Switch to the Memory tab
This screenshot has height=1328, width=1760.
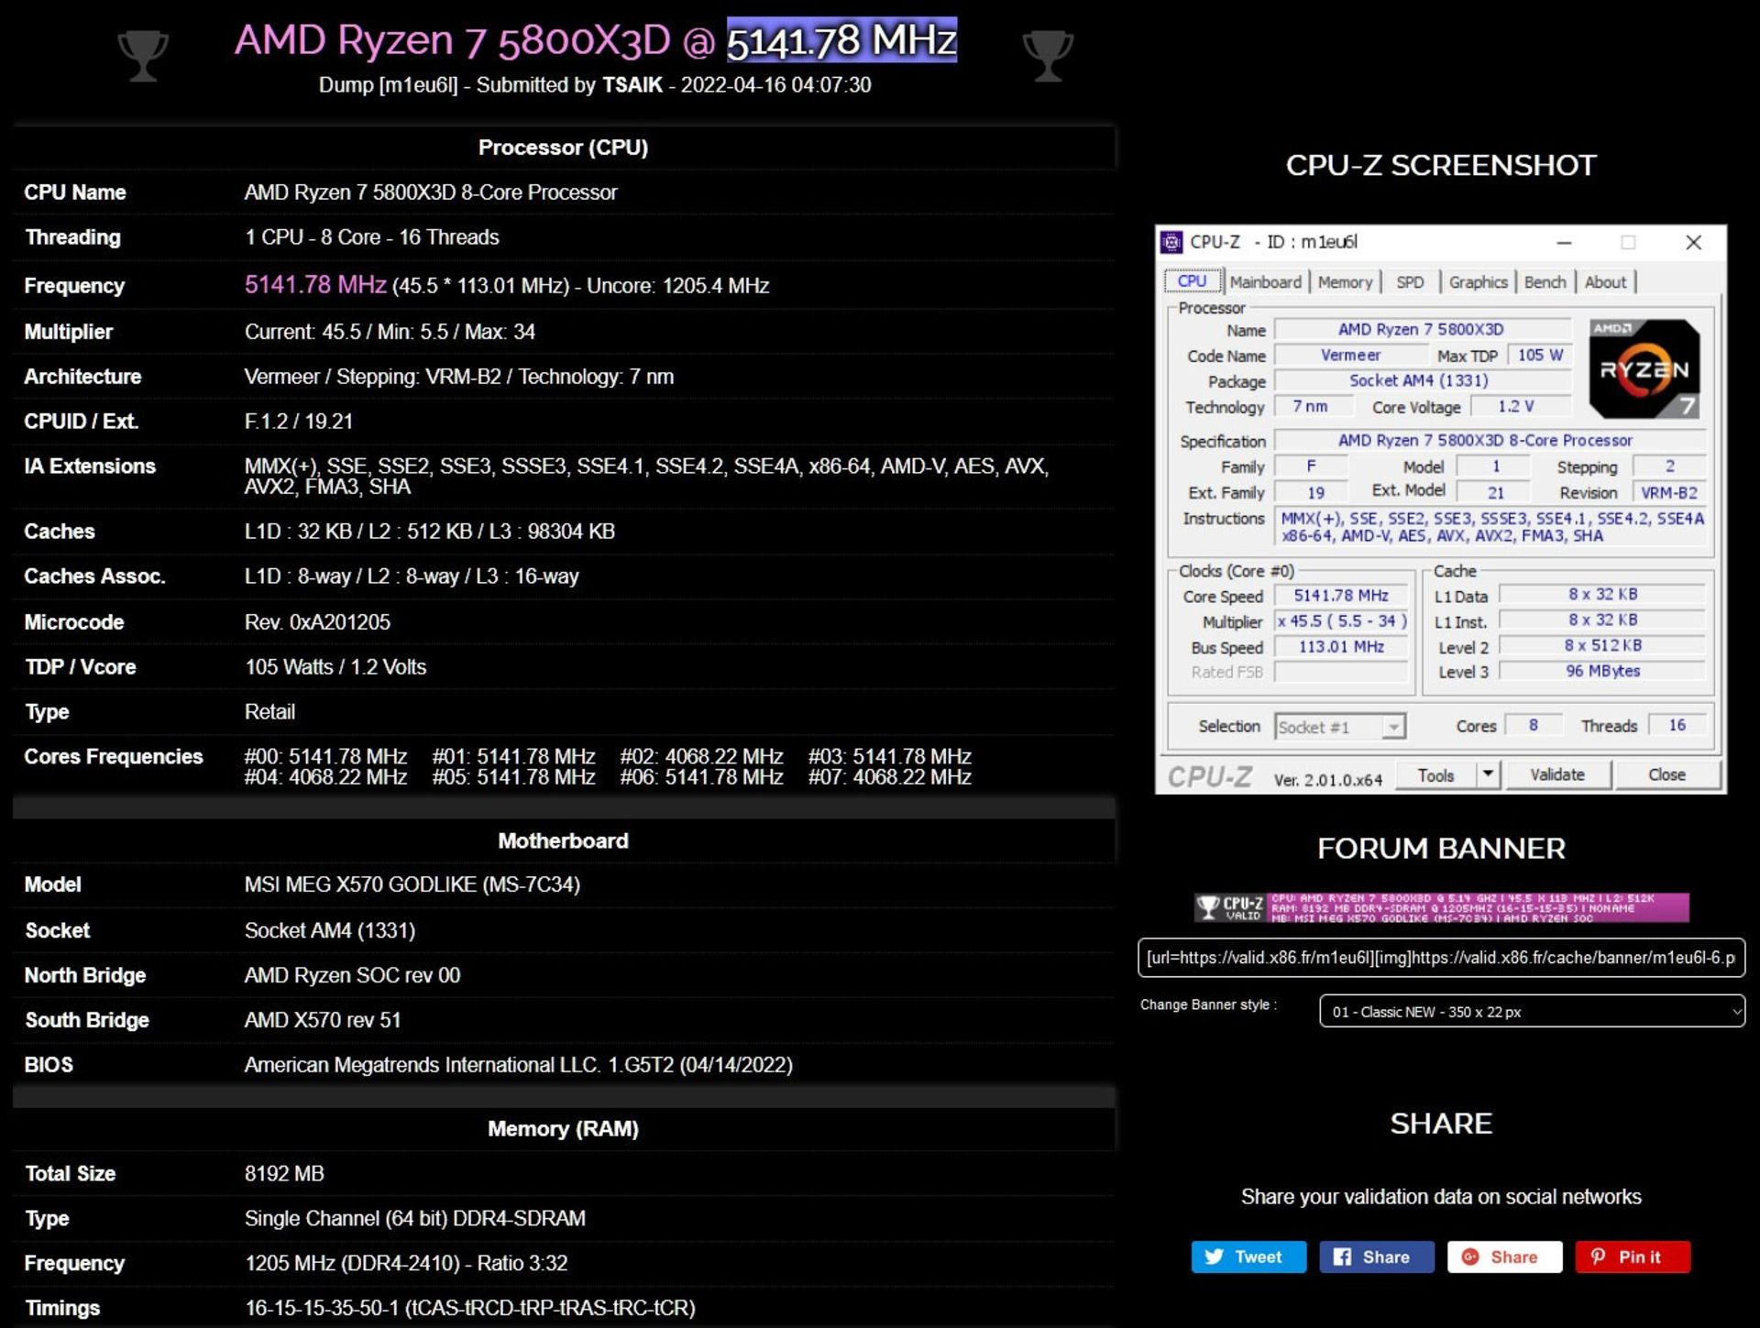pos(1344,281)
